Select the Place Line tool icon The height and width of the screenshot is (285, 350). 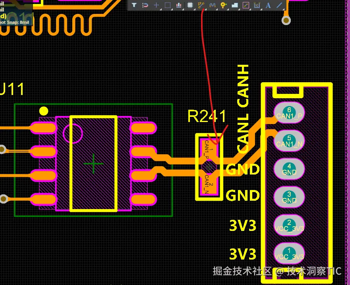(x=279, y=5)
